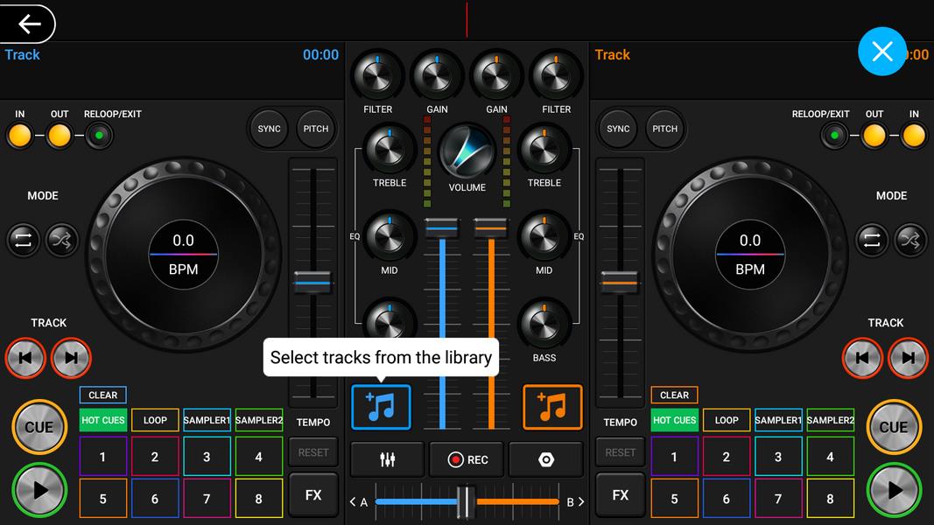Open the equalizer mixer settings icon

tap(387, 459)
